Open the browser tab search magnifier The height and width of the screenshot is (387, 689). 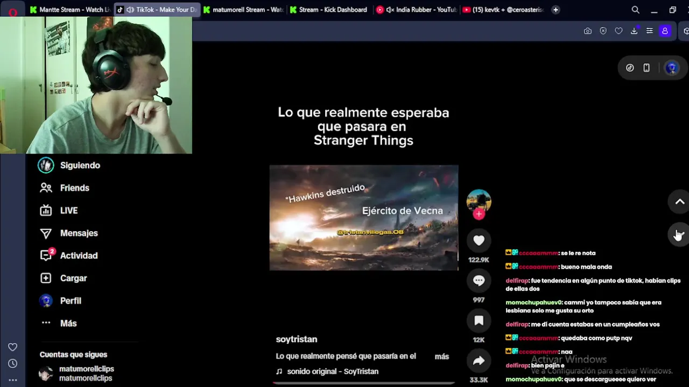(635, 10)
